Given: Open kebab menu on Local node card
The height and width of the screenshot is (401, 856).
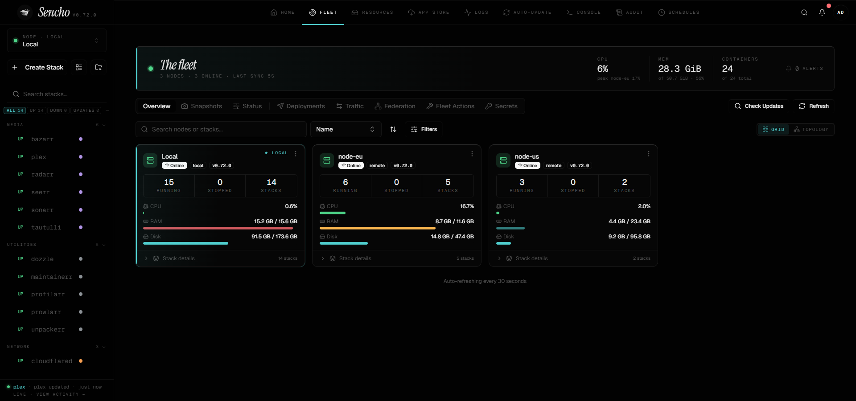Looking at the screenshot, I should (296, 154).
